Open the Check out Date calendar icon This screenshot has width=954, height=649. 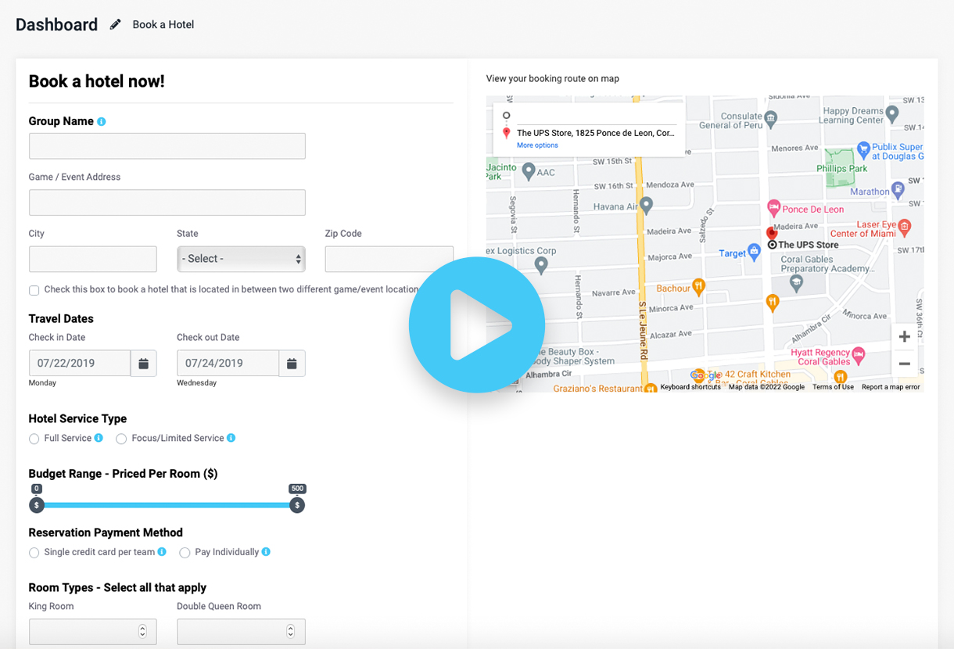tap(292, 364)
